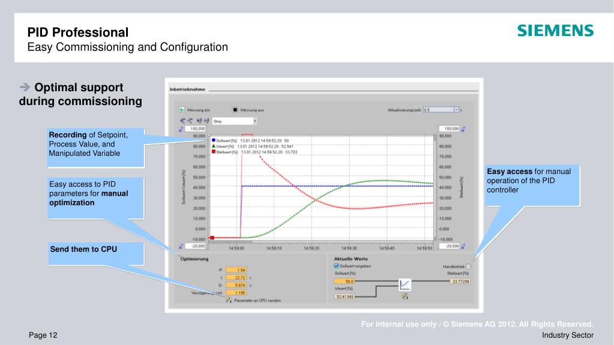Click the vertical scrollbar at chart right edge
Viewport: 614px width, 345px height.
435,187
